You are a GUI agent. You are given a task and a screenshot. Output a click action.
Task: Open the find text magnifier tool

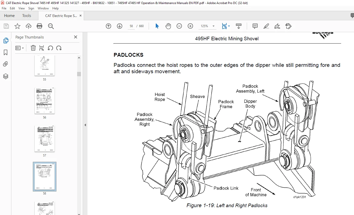(51, 26)
